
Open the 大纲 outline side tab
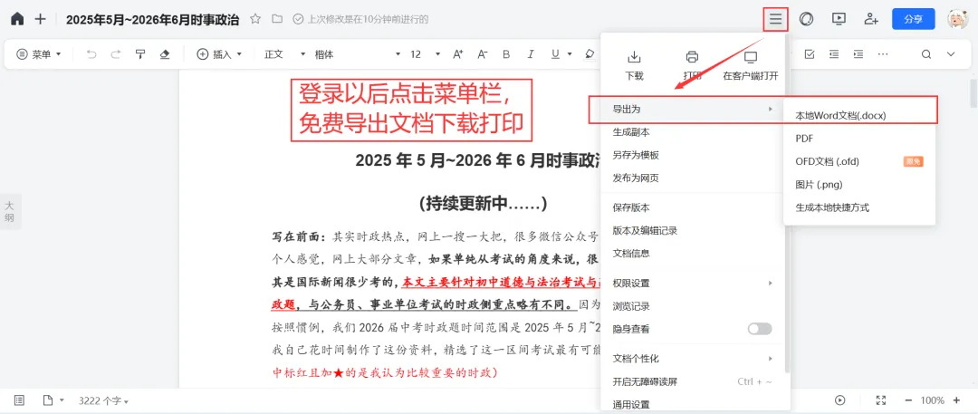tap(10, 212)
